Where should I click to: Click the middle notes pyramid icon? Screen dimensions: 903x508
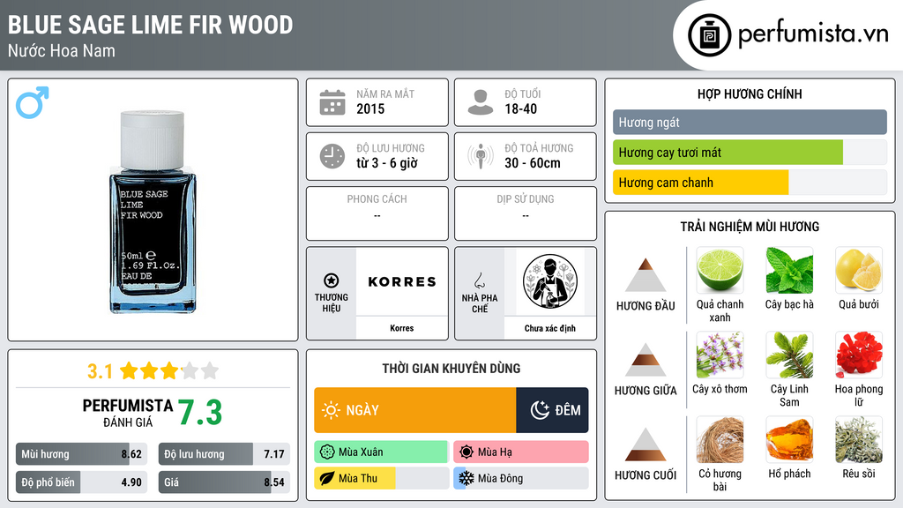[646, 360]
